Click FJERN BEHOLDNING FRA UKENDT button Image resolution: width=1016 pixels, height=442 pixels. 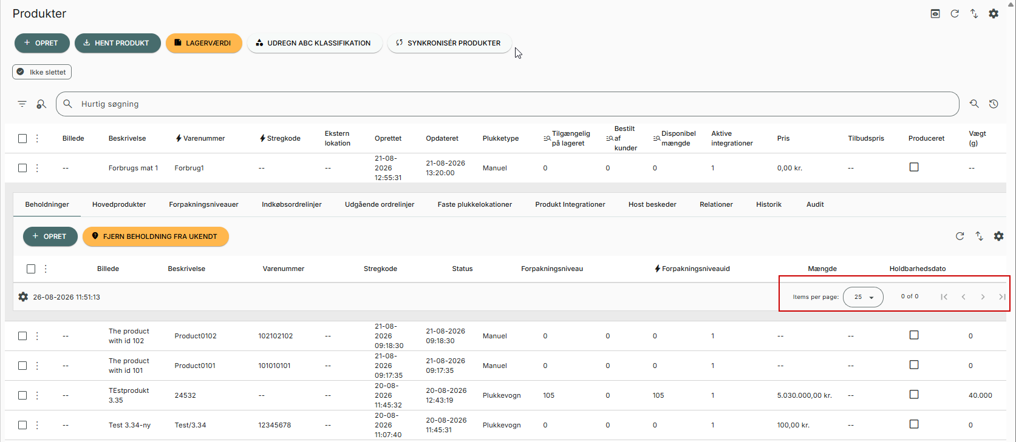coord(156,236)
